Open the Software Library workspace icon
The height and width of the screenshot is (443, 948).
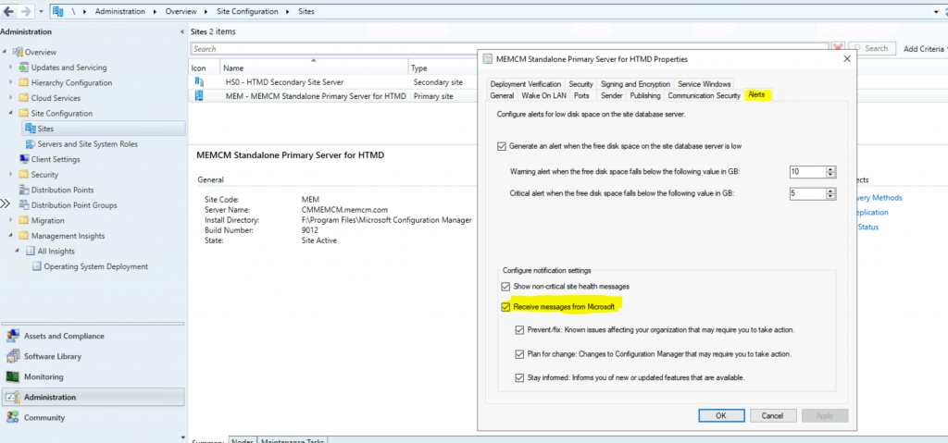14,357
